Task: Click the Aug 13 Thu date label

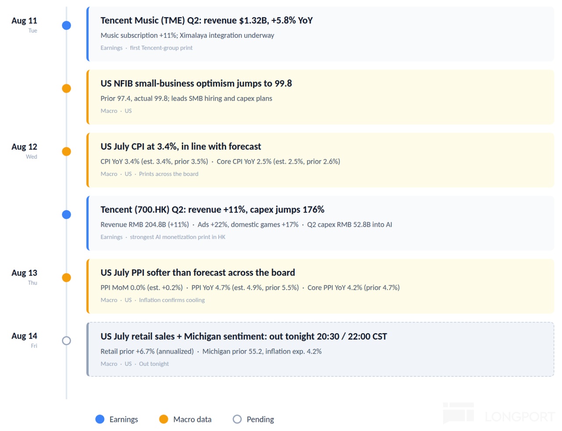Action: (x=24, y=277)
